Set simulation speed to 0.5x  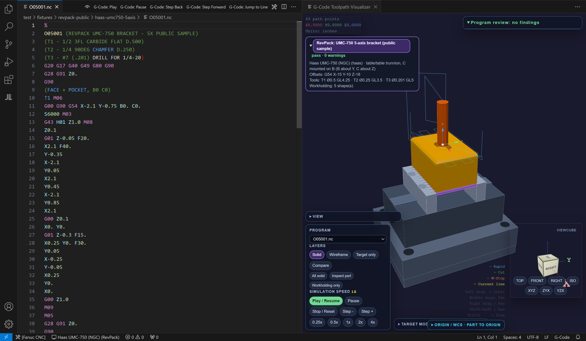(334, 322)
